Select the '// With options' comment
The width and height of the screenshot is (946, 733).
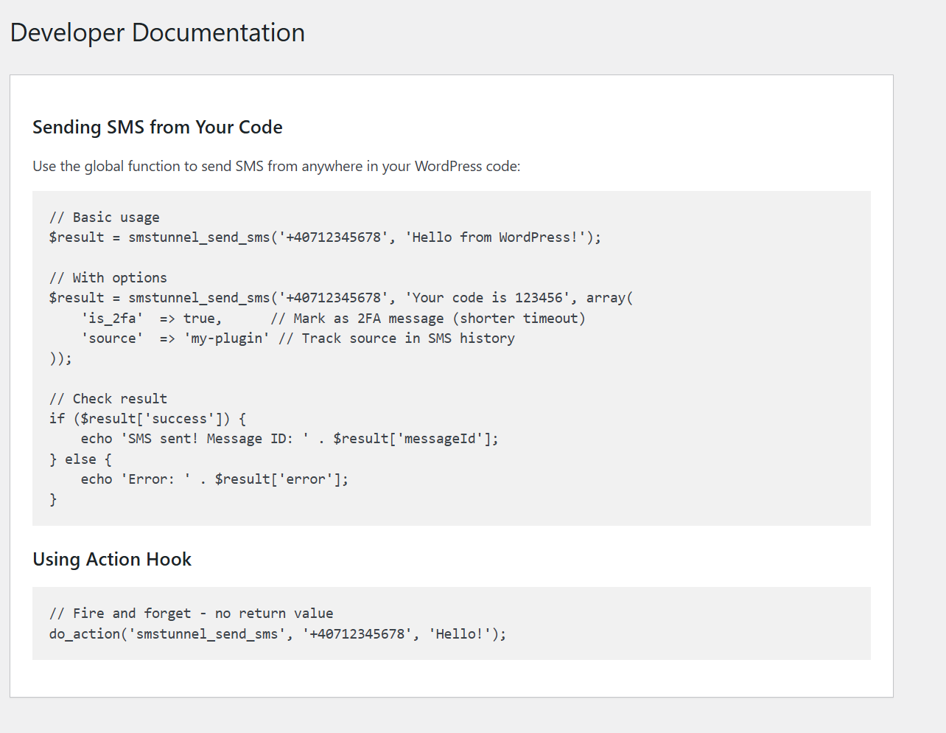pyautogui.click(x=108, y=277)
